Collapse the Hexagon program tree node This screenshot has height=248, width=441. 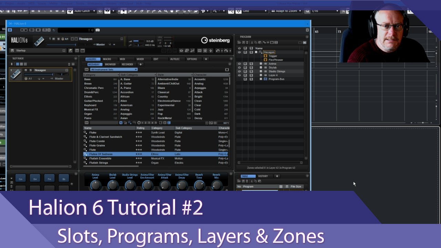click(256, 52)
